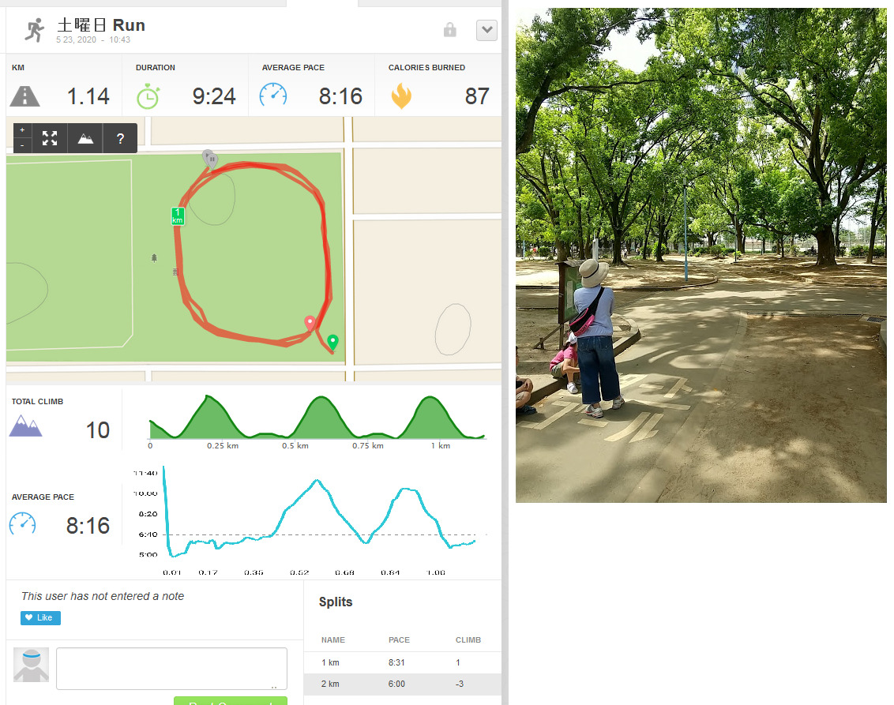
Task: Zoom out the map with minus button
Action: click(22, 145)
